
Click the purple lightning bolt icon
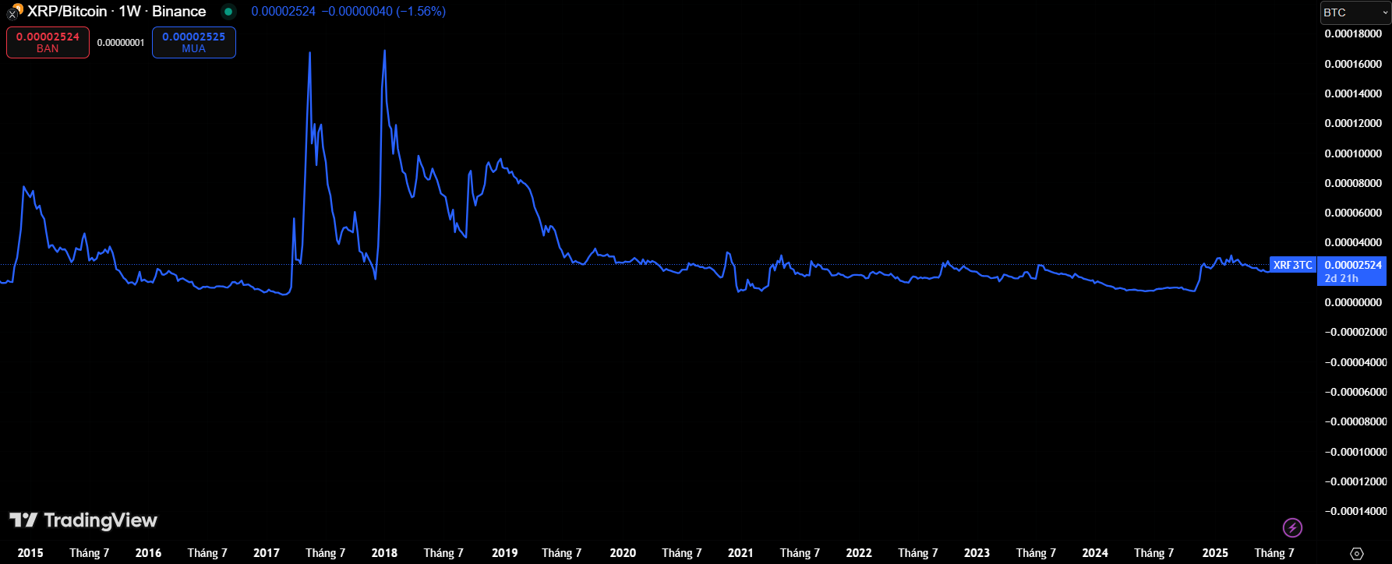1292,527
